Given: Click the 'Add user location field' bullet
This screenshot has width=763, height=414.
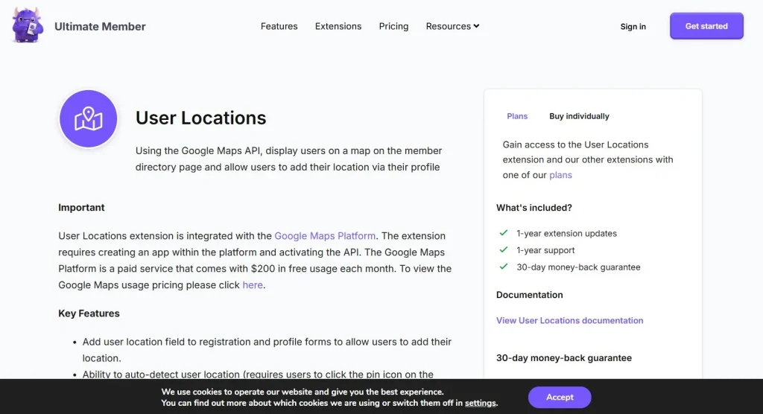Looking at the screenshot, I should 267,350.
